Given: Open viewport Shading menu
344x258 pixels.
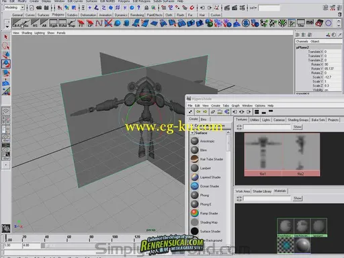Looking at the screenshot, I should tap(27, 33).
